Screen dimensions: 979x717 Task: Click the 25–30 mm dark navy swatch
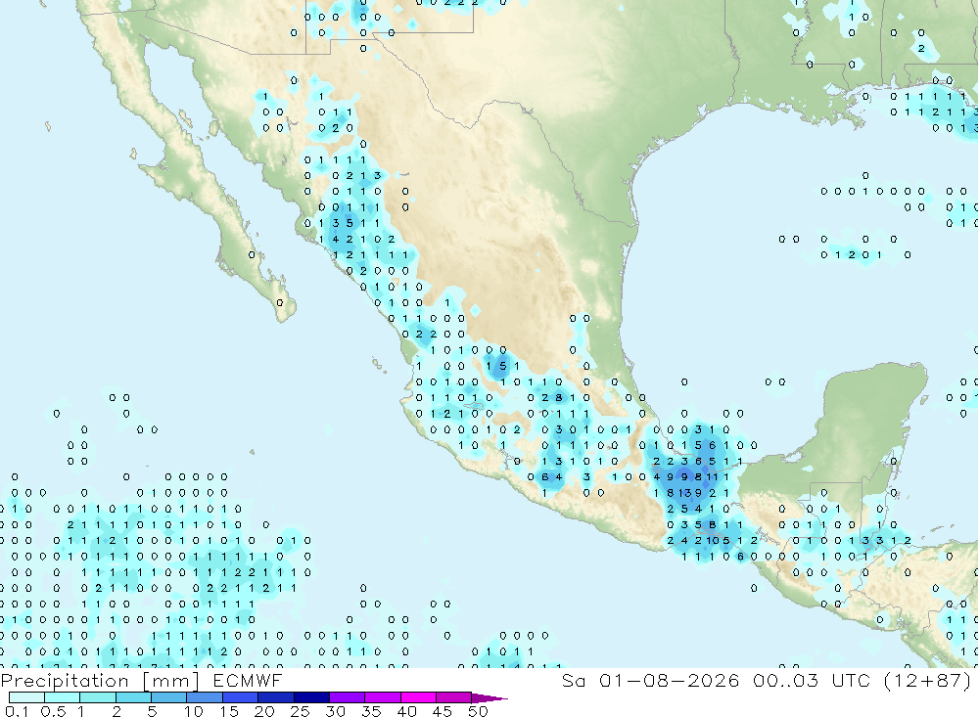click(x=311, y=697)
